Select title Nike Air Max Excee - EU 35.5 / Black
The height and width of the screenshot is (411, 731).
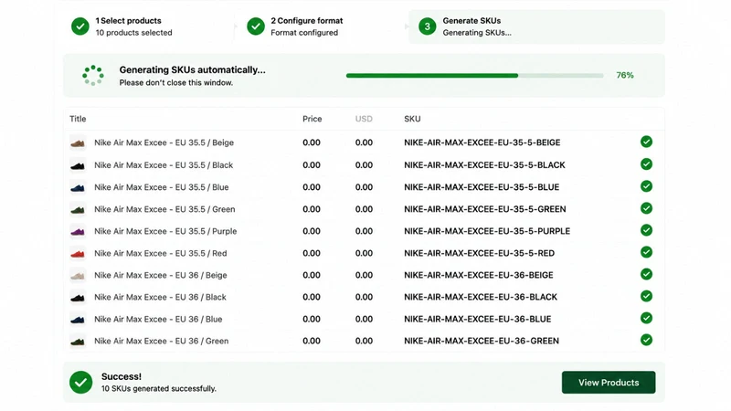pyautogui.click(x=164, y=165)
